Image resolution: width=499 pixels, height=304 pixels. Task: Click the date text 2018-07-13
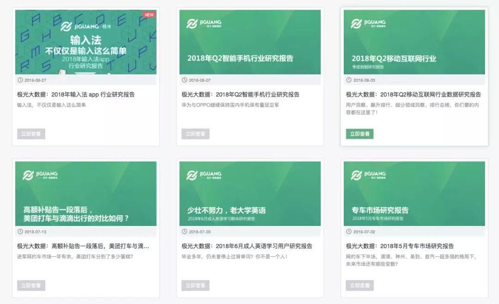(x=35, y=232)
